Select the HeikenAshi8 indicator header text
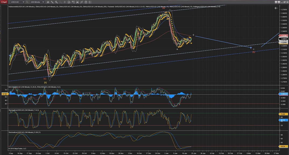Image resolution: width=289 pixels, height=155 pixels. click(22, 7)
